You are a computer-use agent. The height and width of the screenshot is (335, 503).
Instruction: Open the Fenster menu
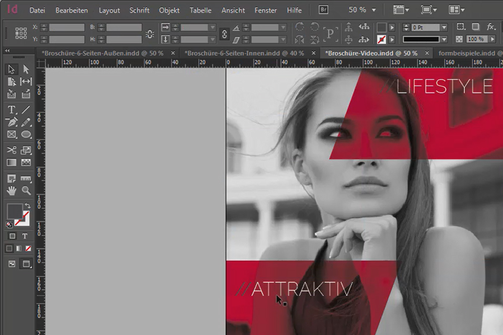266,10
